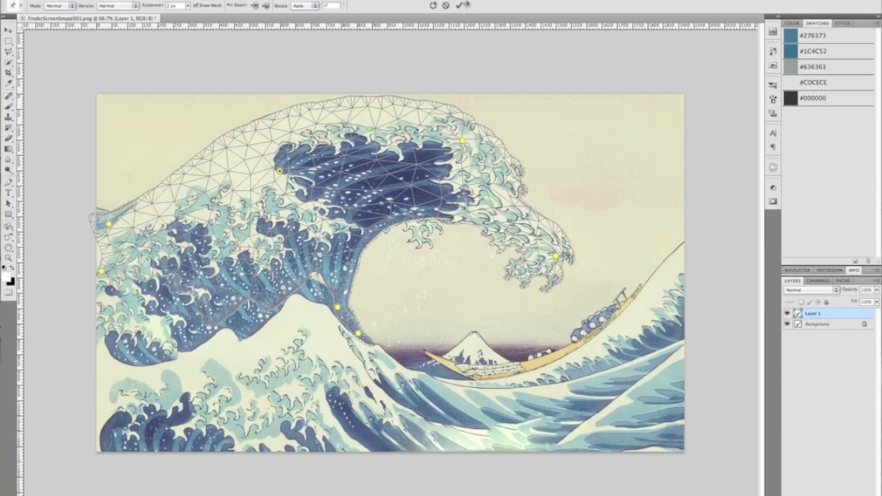The image size is (882, 496).
Task: Switch to the Color tab
Action: [x=792, y=23]
